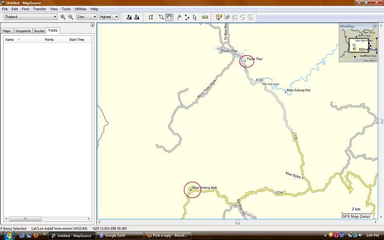Open the Highest detail level dropdown
Viewport: 384px width, 240px height.
116,17
